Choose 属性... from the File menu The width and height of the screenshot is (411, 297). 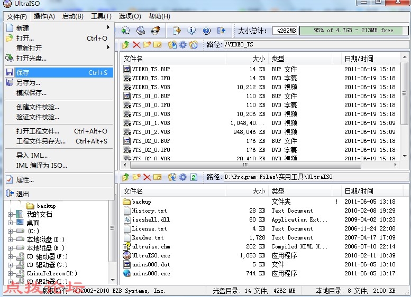[59, 179]
